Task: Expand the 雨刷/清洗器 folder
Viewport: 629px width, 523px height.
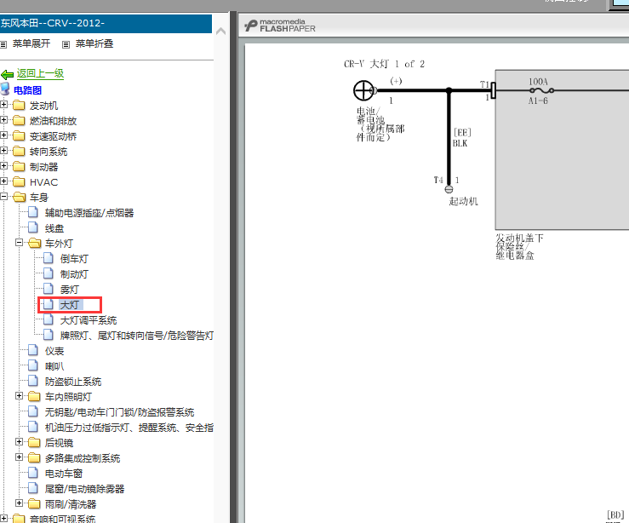Action: 20,503
